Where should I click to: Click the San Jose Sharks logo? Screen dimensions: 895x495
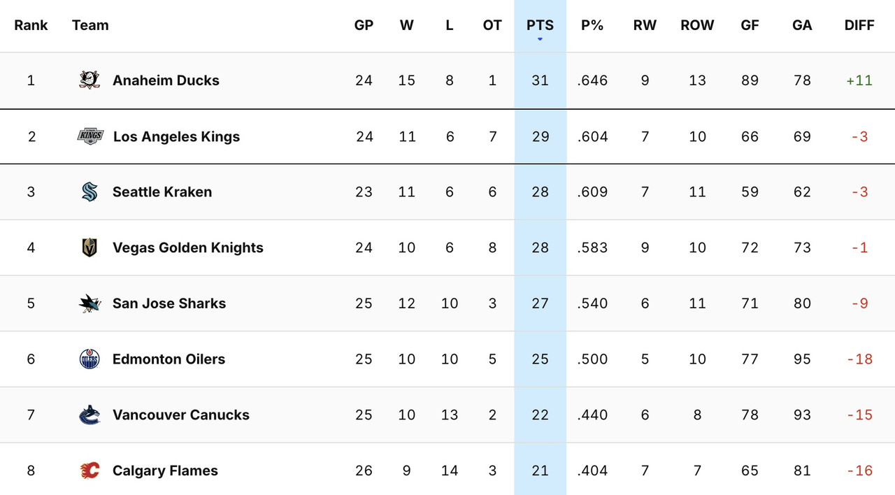click(x=89, y=303)
